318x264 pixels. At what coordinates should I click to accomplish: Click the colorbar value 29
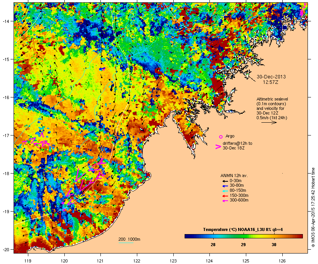(x=244, y=245)
